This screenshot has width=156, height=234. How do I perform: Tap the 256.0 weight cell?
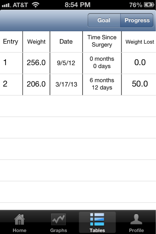(36, 63)
